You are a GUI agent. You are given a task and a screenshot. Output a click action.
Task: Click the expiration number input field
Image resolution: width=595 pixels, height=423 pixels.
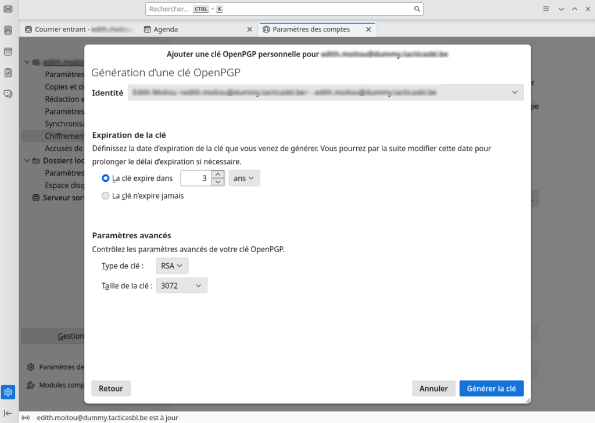(196, 178)
